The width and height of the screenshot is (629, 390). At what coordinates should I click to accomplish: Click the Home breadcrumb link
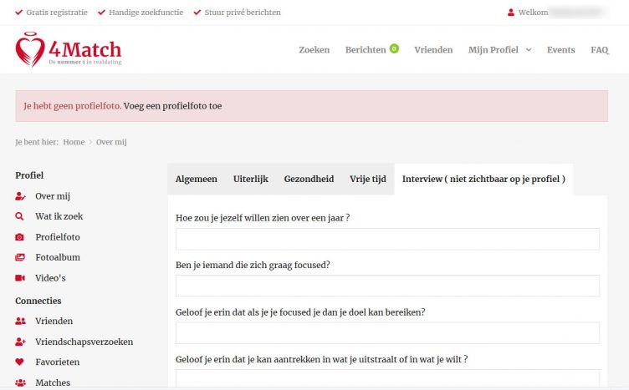pyautogui.click(x=74, y=142)
